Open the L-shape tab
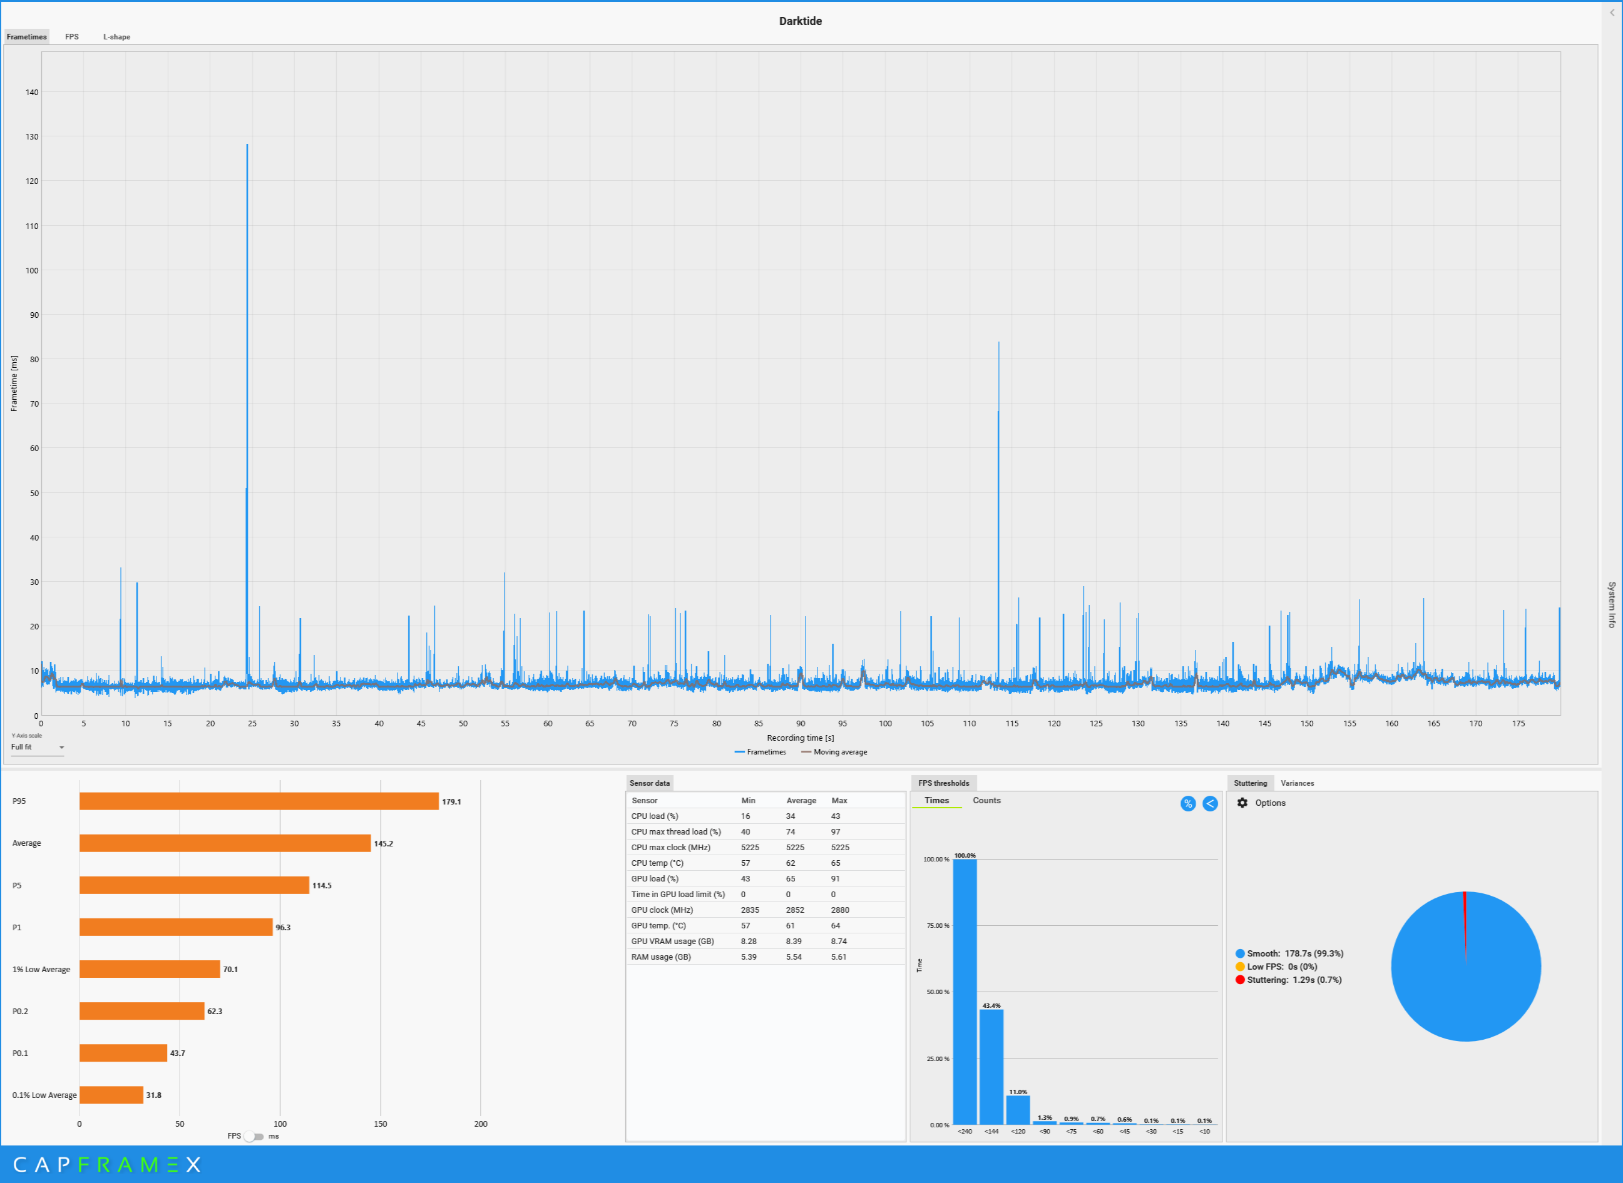The width and height of the screenshot is (1623, 1183). (117, 36)
